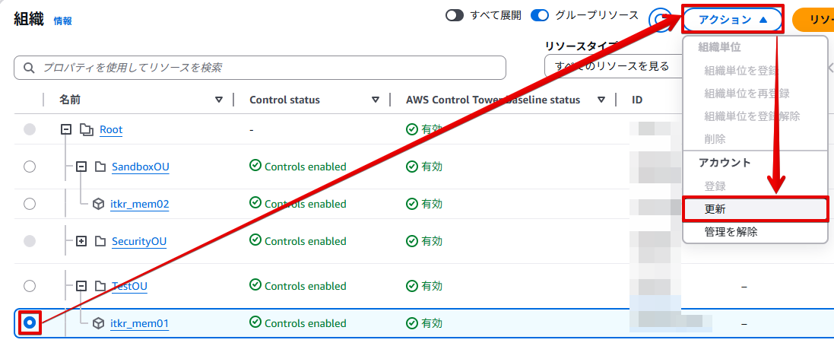Open the アクション dropdown button
The image size is (834, 343).
(732, 20)
